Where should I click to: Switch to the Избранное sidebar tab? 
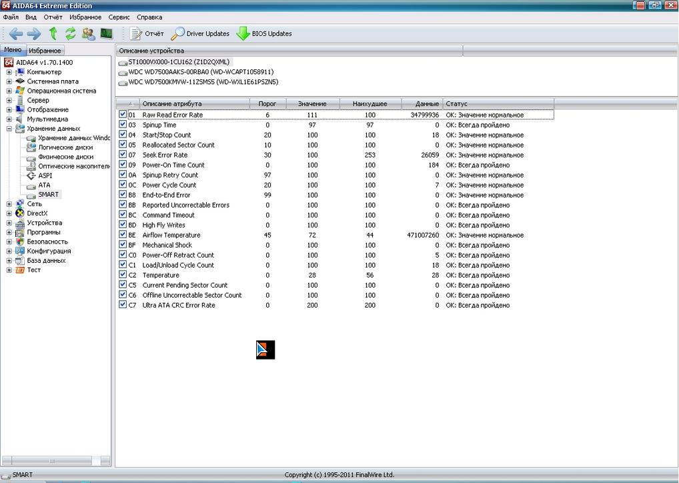click(x=45, y=51)
